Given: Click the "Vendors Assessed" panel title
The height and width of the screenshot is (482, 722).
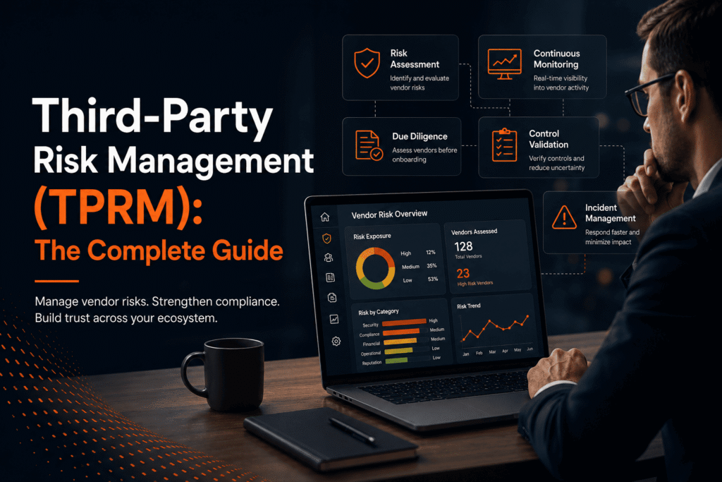Looking at the screenshot, I should [474, 231].
